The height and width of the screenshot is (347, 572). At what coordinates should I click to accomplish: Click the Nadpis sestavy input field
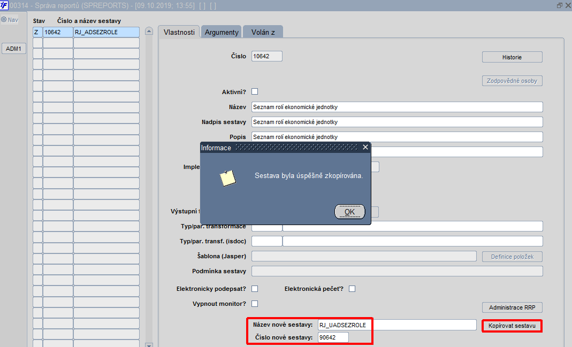(397, 122)
